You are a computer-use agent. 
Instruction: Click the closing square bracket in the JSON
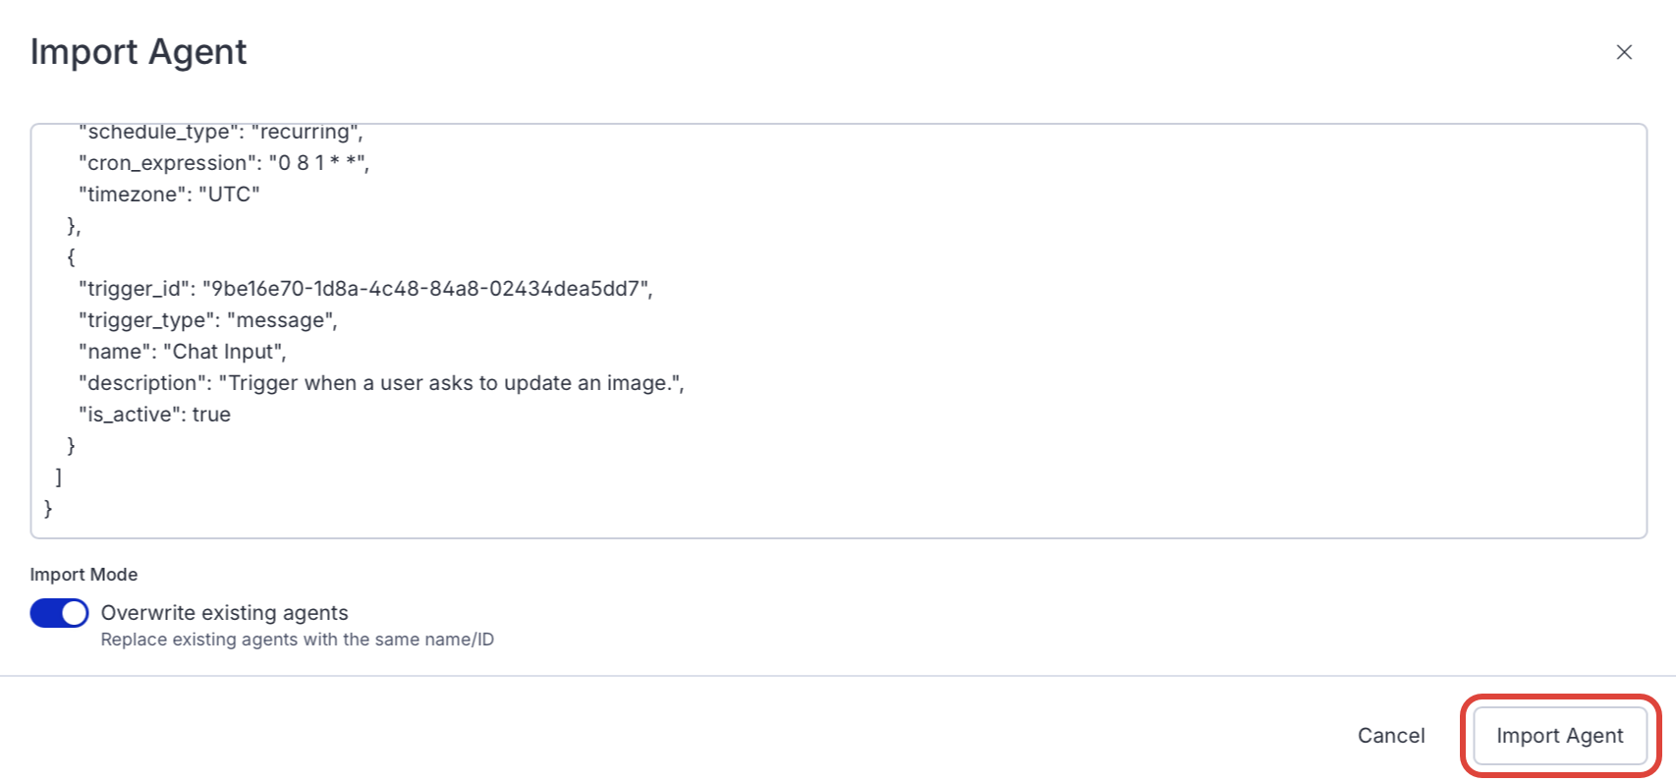59,477
